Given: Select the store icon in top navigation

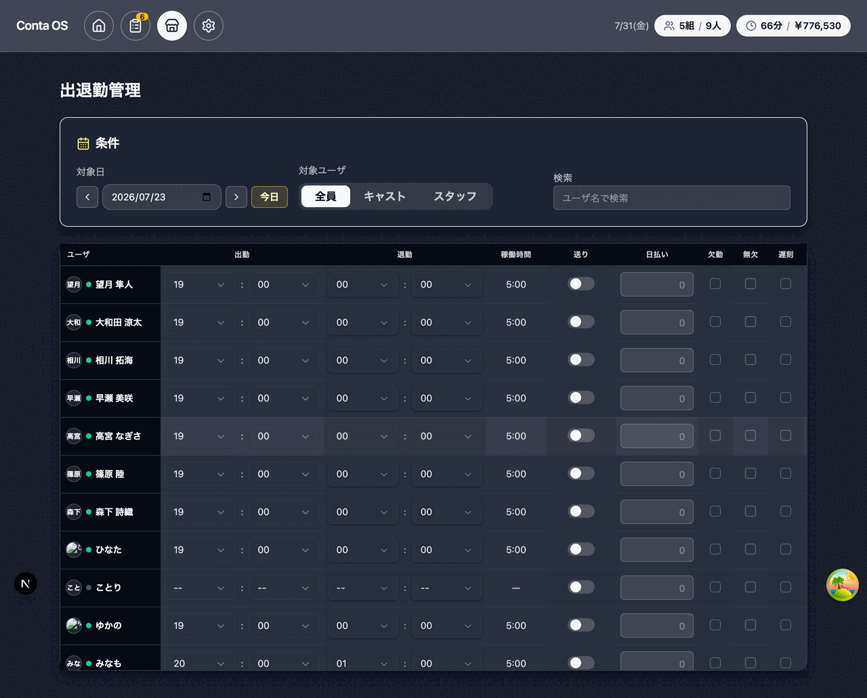Looking at the screenshot, I should coord(172,26).
